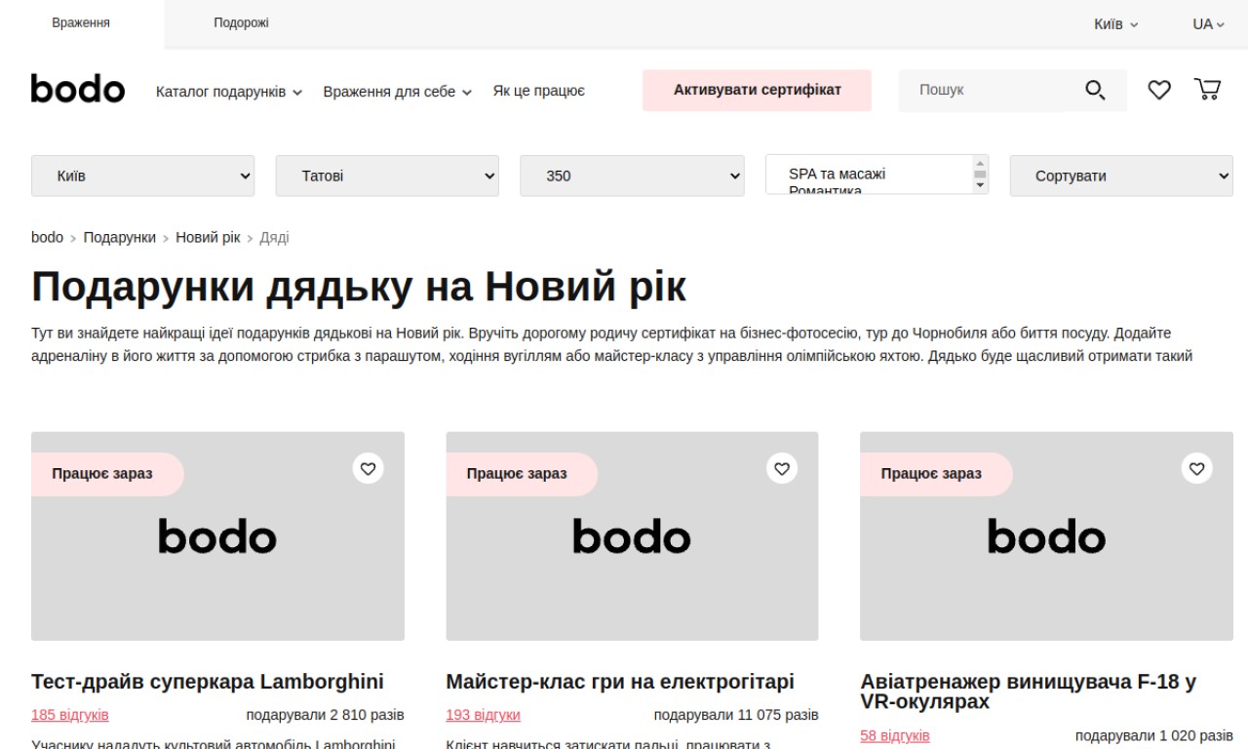Open 193 відгуки reviews link
1248x749 pixels.
point(483,715)
